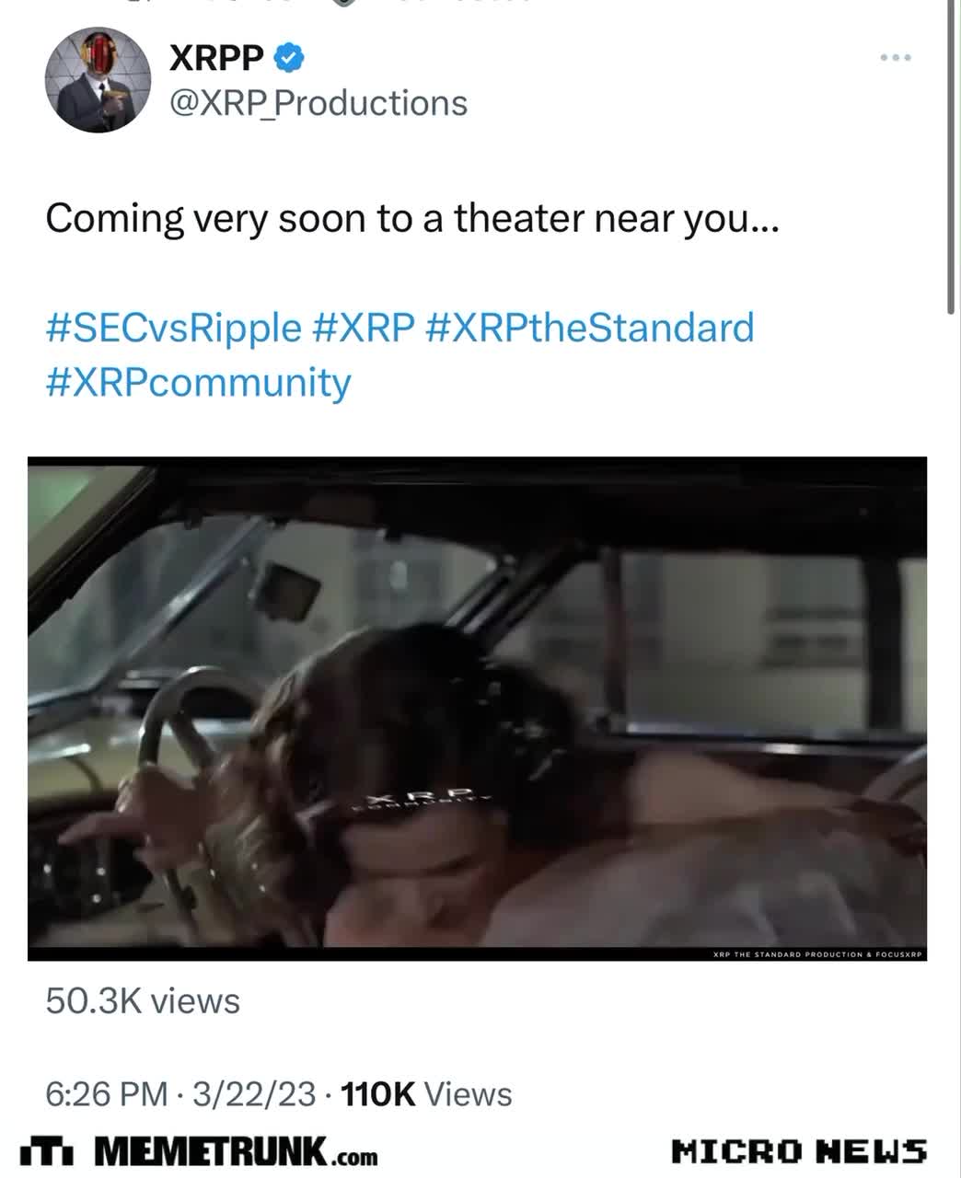Image resolution: width=961 pixels, height=1178 pixels.
Task: Open the #SECvsRipple hashtag
Action: point(173,328)
